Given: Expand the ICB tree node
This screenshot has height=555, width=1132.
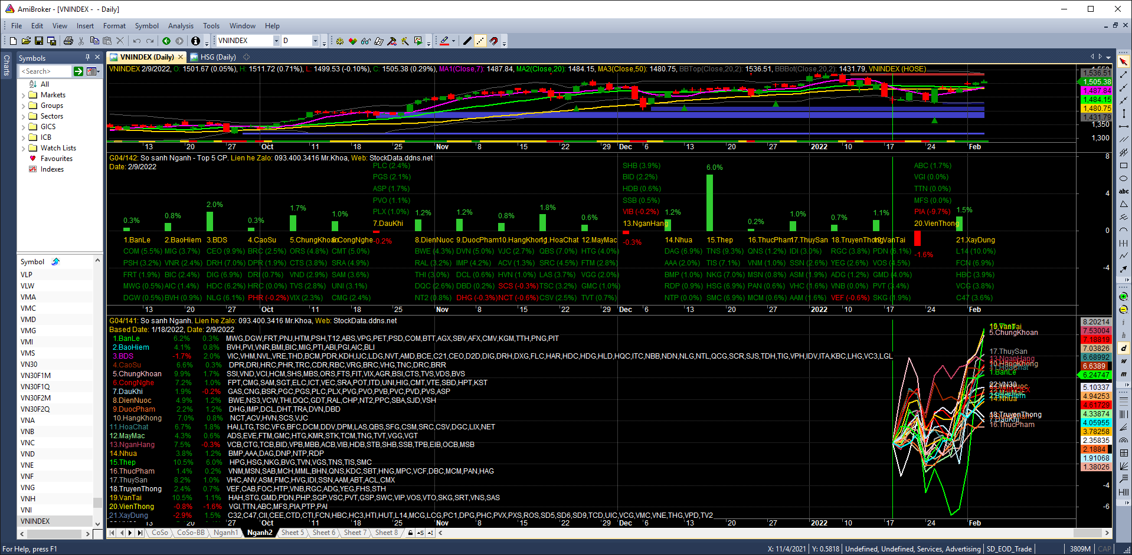Looking at the screenshot, I should [24, 138].
